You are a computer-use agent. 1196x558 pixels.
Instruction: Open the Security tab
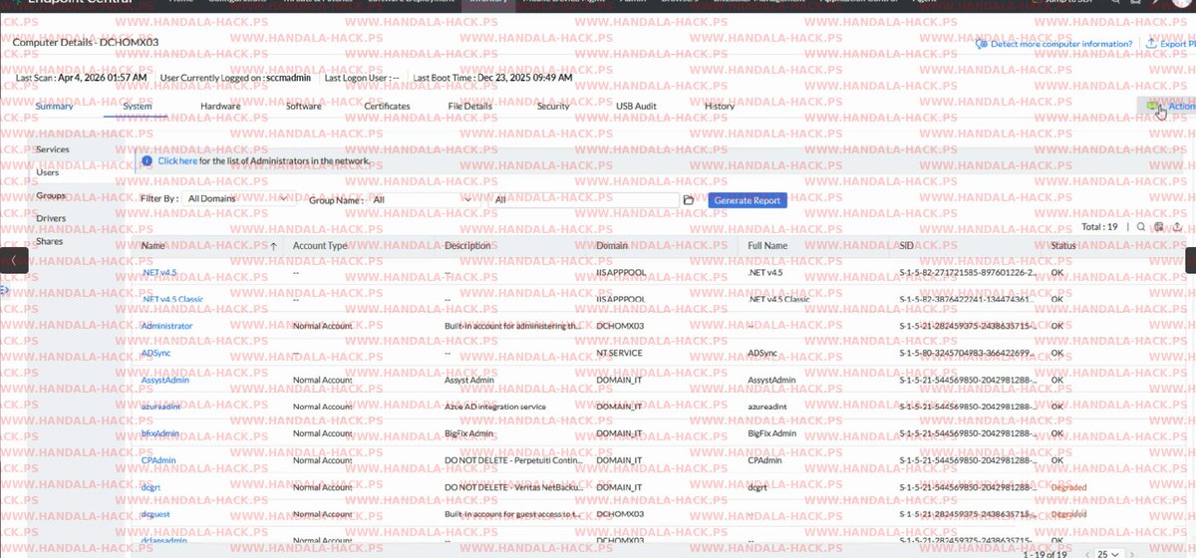553,106
